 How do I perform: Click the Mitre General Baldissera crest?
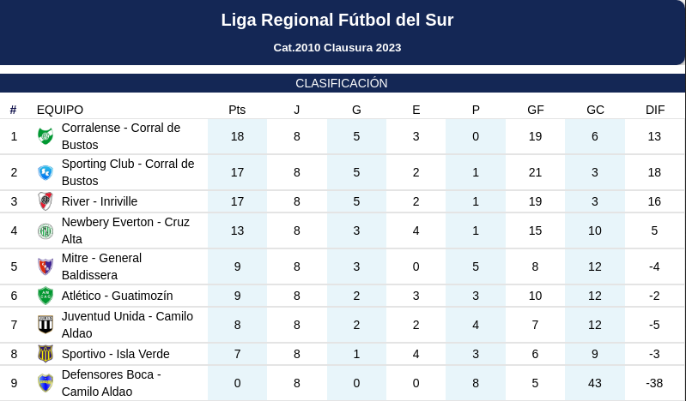pos(46,266)
